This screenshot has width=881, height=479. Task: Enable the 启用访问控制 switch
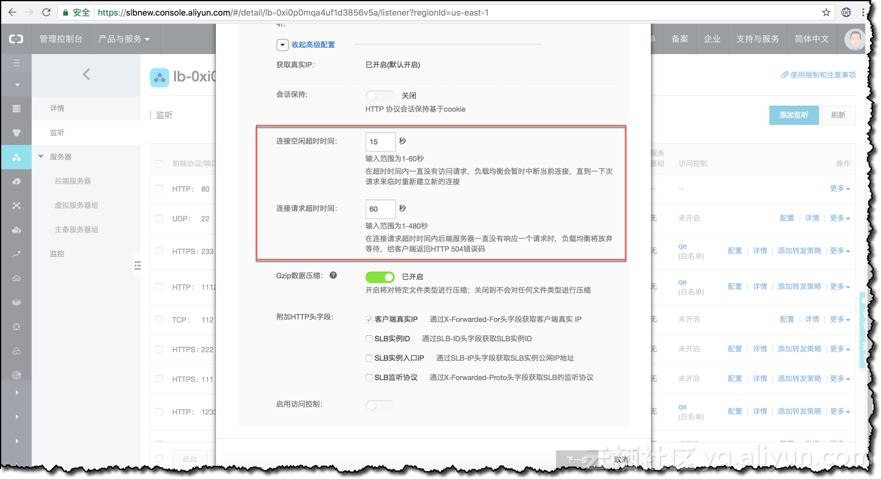(x=380, y=404)
